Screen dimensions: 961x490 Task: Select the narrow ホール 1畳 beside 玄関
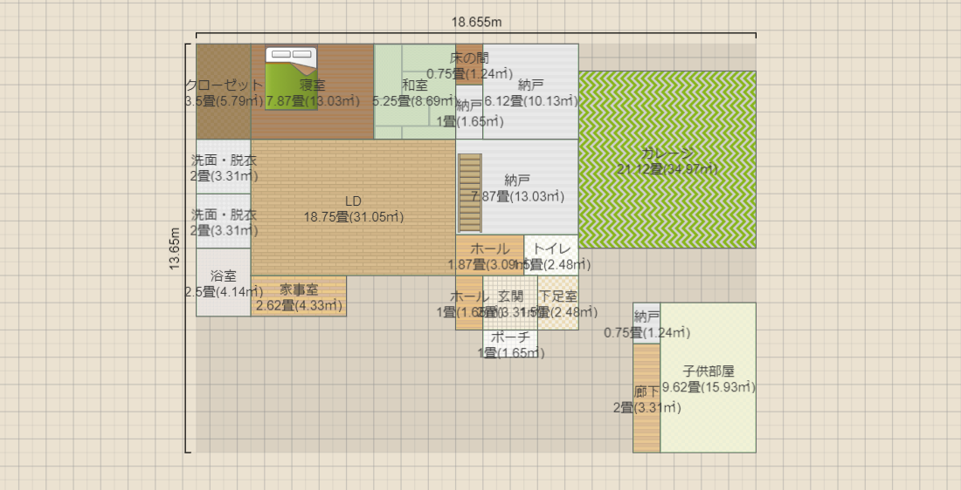(x=469, y=303)
